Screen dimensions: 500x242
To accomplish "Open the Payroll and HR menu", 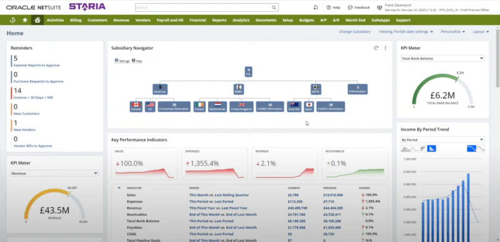I will [x=170, y=20].
